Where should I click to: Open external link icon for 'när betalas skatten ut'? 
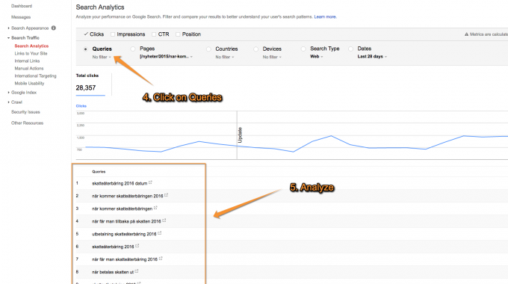(x=137, y=271)
